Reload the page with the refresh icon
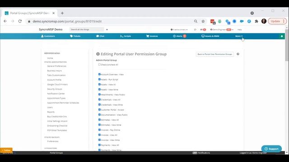 click(x=20, y=21)
